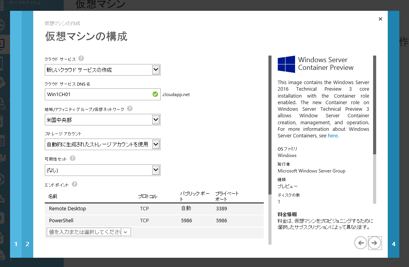Click the PowerShell public port 5986 cell
This screenshot has width=409, height=267.
[x=187, y=220]
